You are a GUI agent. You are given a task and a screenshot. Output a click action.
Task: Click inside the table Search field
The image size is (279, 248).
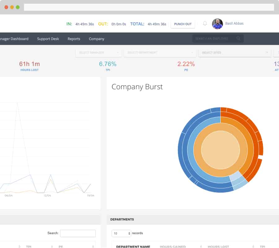click(x=77, y=233)
